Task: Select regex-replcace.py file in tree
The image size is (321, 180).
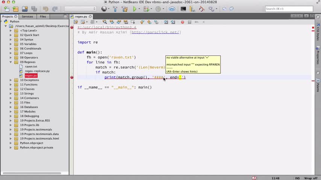Action: click(x=37, y=71)
